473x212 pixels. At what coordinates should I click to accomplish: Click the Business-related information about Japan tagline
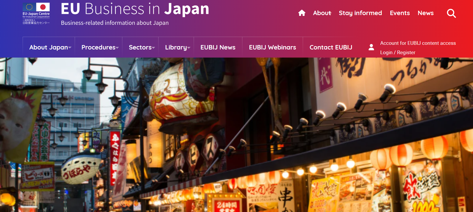tap(115, 23)
